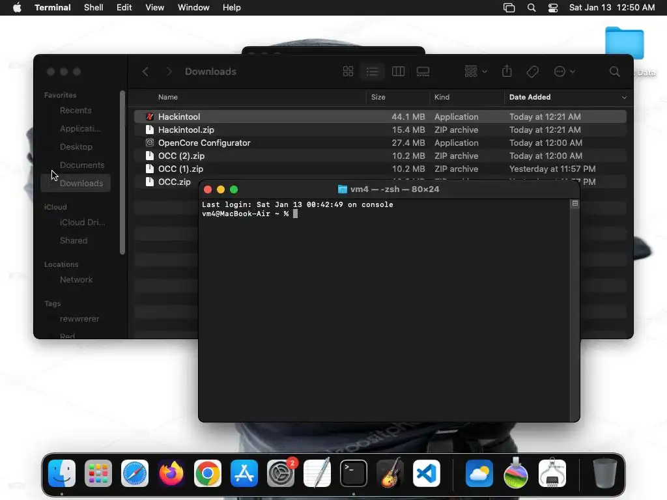Go forward in Finder window
The height and width of the screenshot is (500, 667).
(169, 72)
